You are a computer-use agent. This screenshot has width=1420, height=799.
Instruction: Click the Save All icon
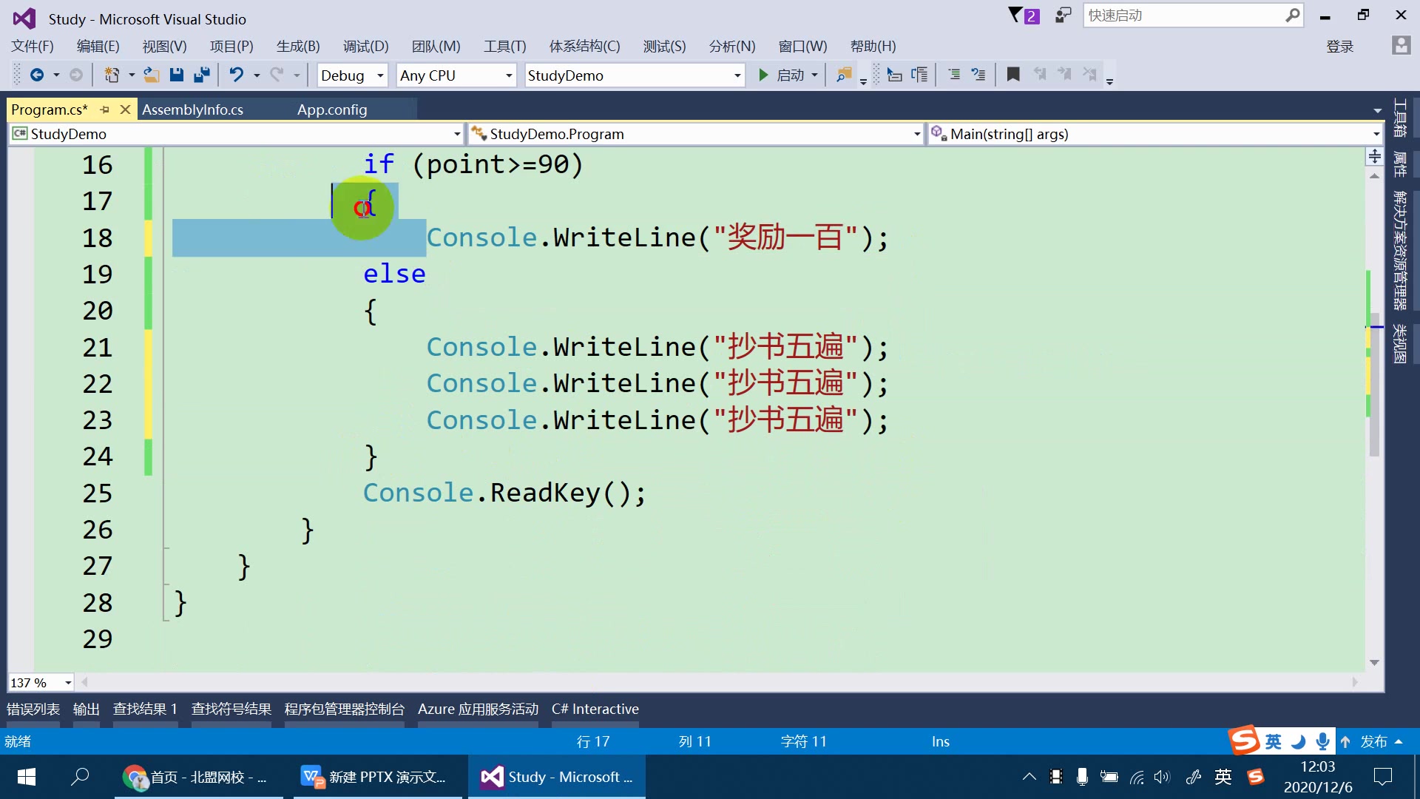(202, 75)
